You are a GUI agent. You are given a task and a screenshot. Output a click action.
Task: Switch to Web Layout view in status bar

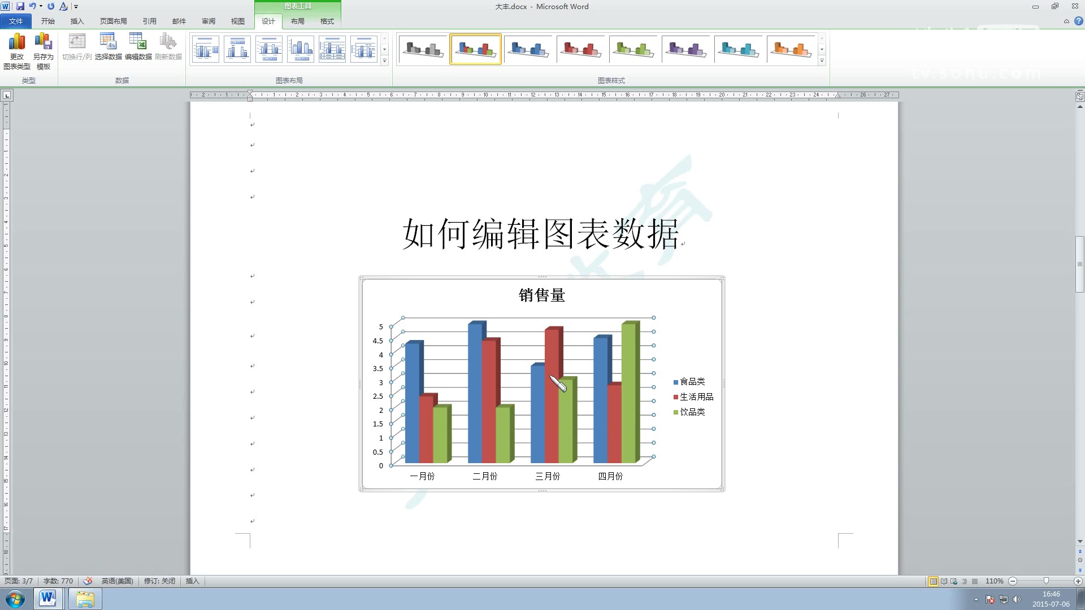(x=954, y=581)
